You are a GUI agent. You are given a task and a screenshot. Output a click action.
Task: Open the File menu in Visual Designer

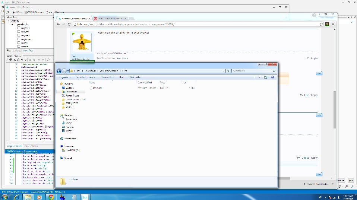coord(8,12)
